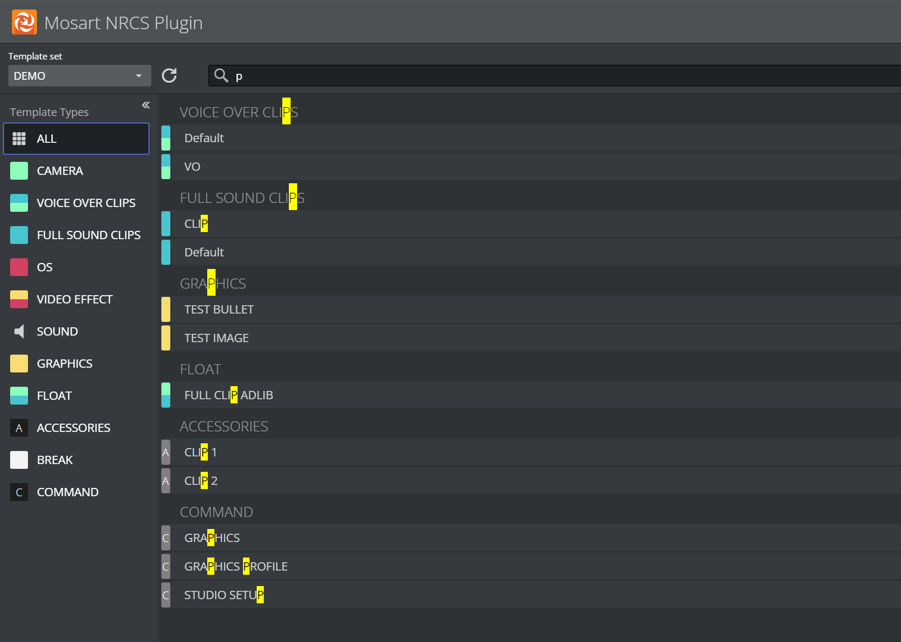The width and height of the screenshot is (901, 642).
Task: Click the SOUND speaker icon
Action: click(19, 331)
